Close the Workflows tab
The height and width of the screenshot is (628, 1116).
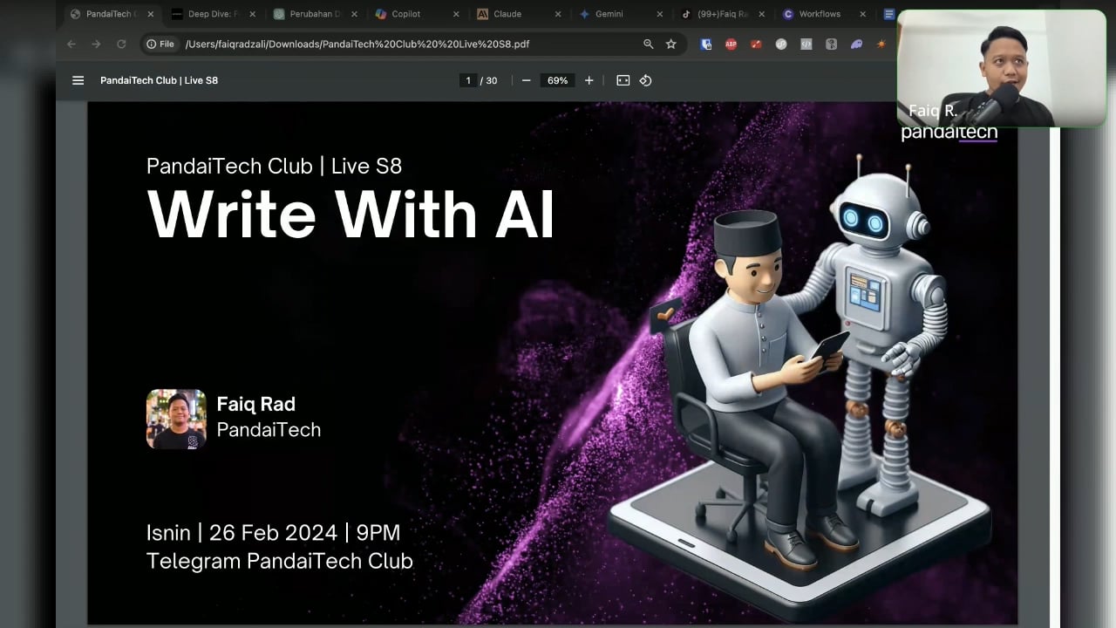pos(863,14)
